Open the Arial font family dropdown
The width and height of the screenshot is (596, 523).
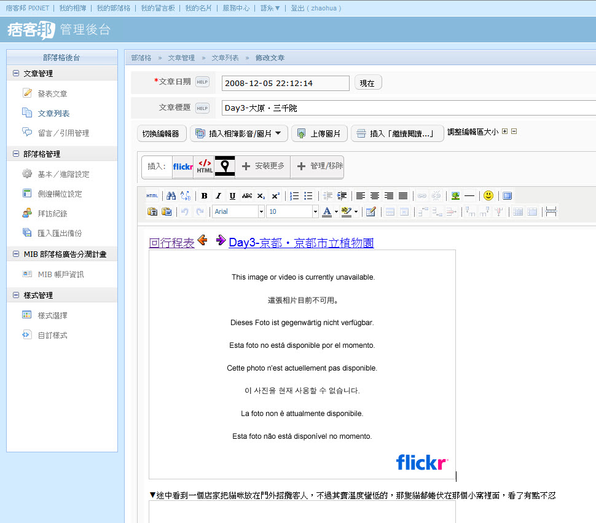[238, 211]
